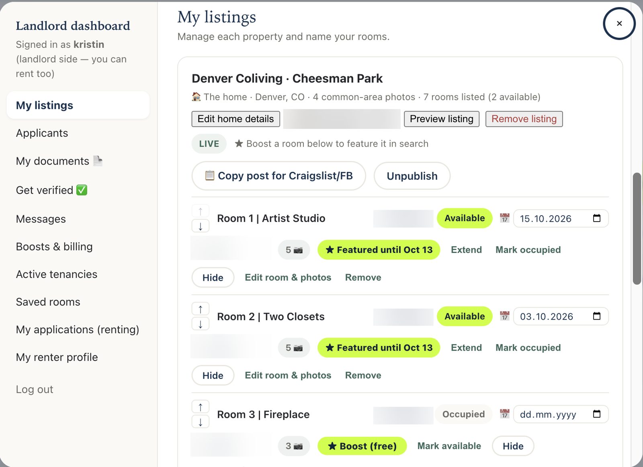Click Preview listing button
The image size is (643, 467).
(x=441, y=119)
